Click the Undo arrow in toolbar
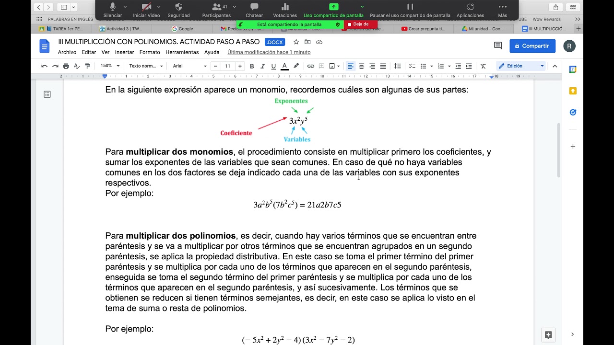The width and height of the screenshot is (614, 345). click(x=45, y=66)
